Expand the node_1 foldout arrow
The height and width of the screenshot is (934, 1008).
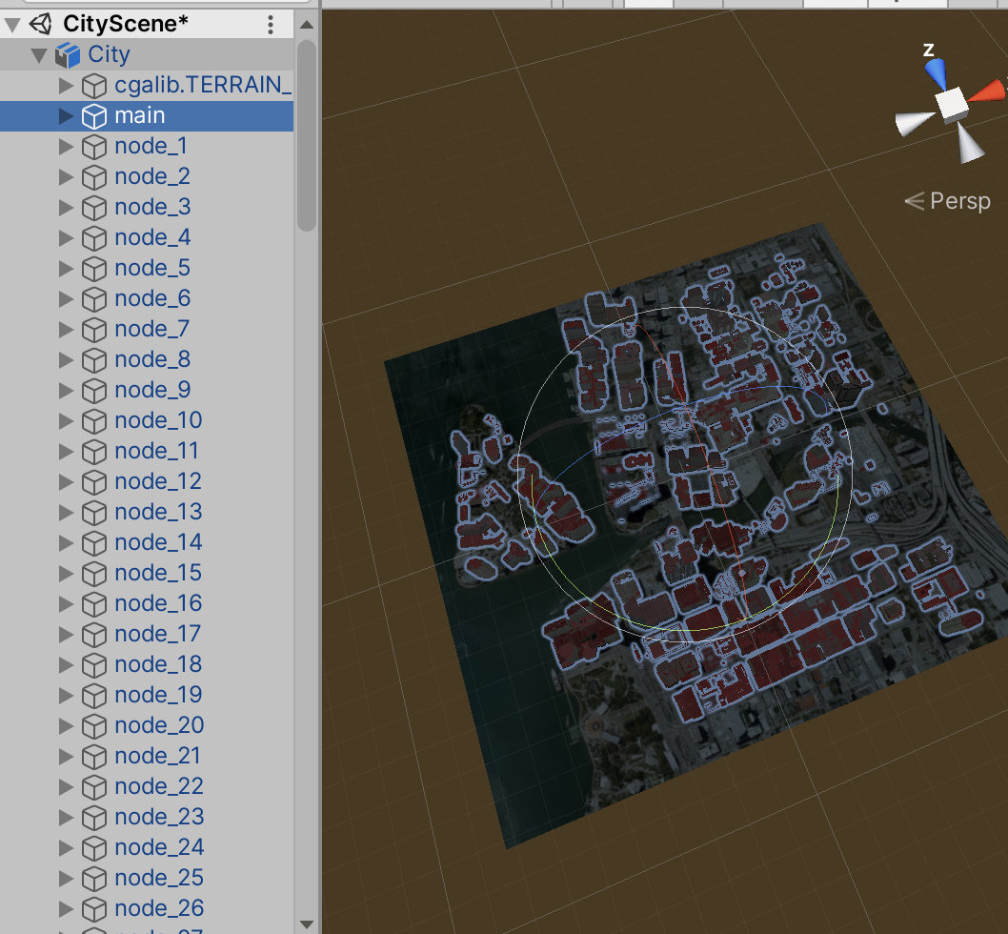pyautogui.click(x=66, y=147)
